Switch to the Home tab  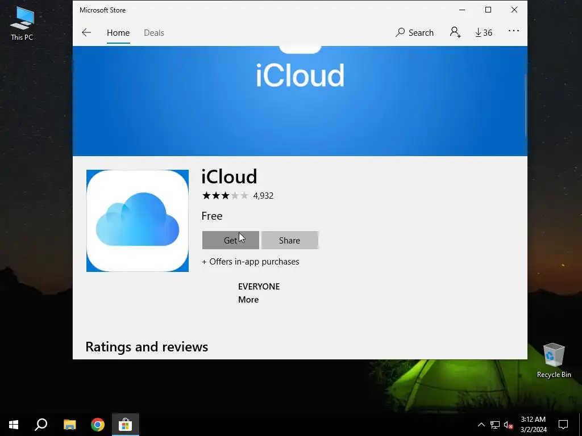(x=118, y=32)
